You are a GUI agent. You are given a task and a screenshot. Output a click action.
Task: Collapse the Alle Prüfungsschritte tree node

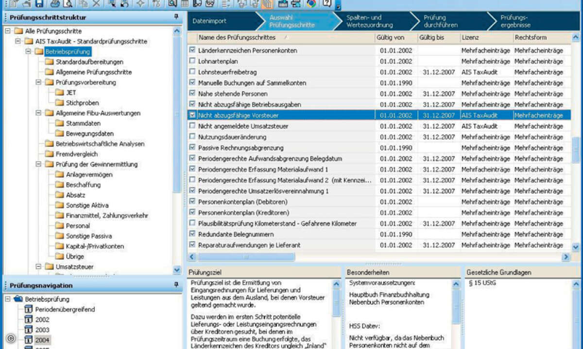coord(8,31)
